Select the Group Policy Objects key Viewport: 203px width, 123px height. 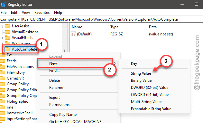(22, 96)
